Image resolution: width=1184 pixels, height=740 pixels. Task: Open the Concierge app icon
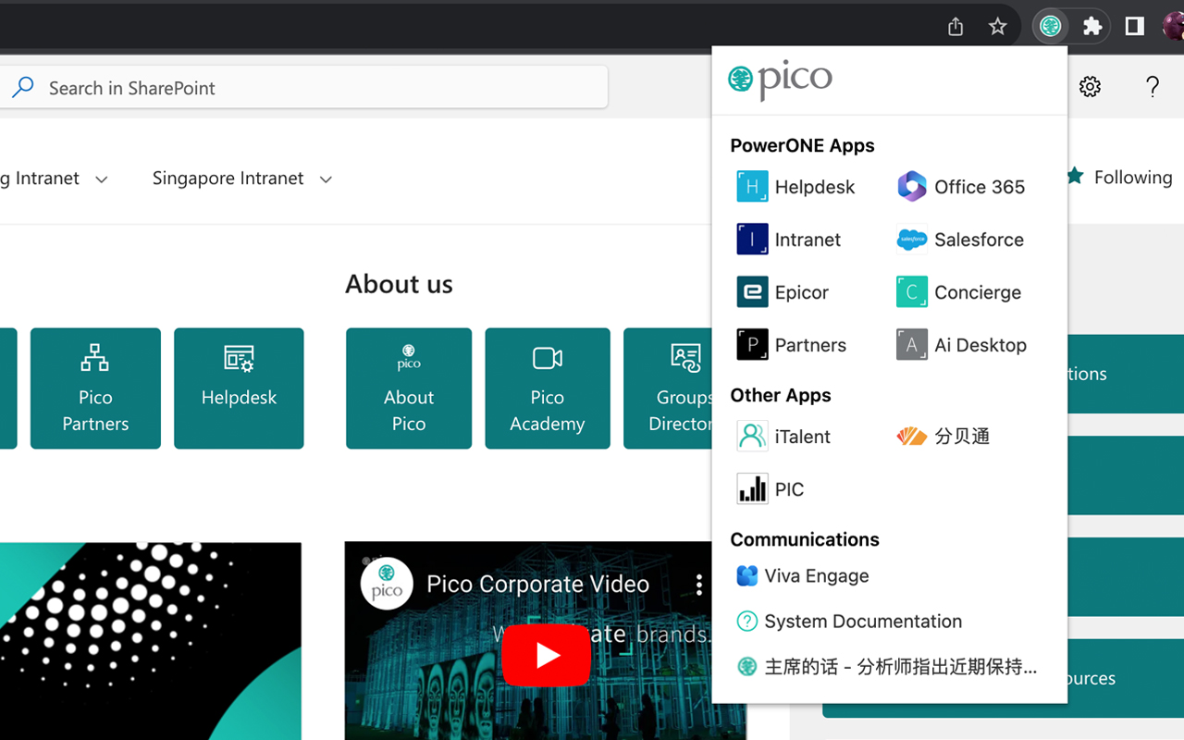(912, 292)
